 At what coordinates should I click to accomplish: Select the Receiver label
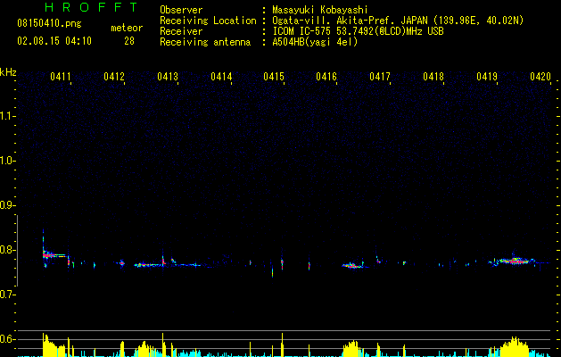click(181, 31)
